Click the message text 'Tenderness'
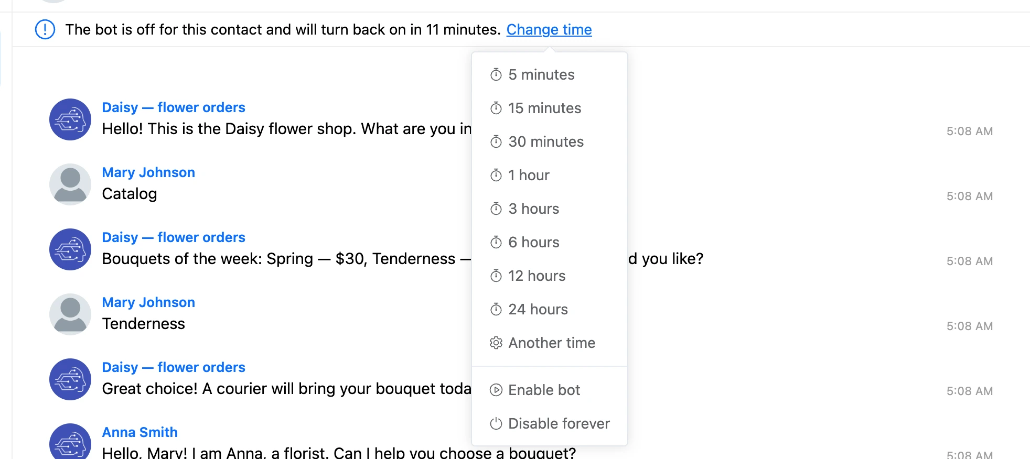1030x459 pixels. click(143, 324)
